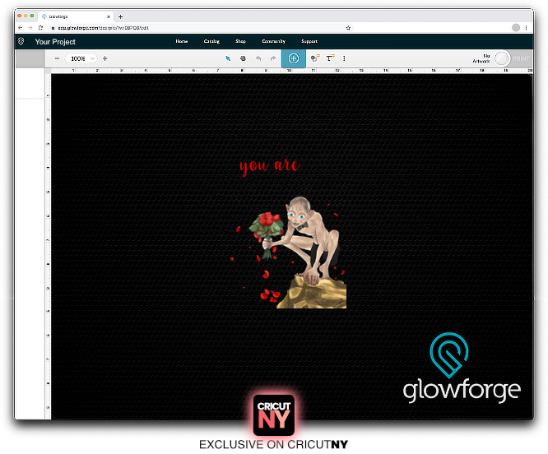
Task: Bookmark this page with the star
Action: [x=348, y=28]
